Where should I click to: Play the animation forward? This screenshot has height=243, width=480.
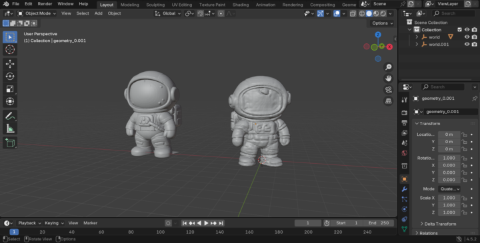(x=206, y=223)
